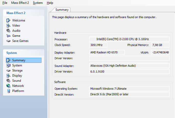Click the Processor name field
The height and width of the screenshot is (118, 175).
(129, 39)
